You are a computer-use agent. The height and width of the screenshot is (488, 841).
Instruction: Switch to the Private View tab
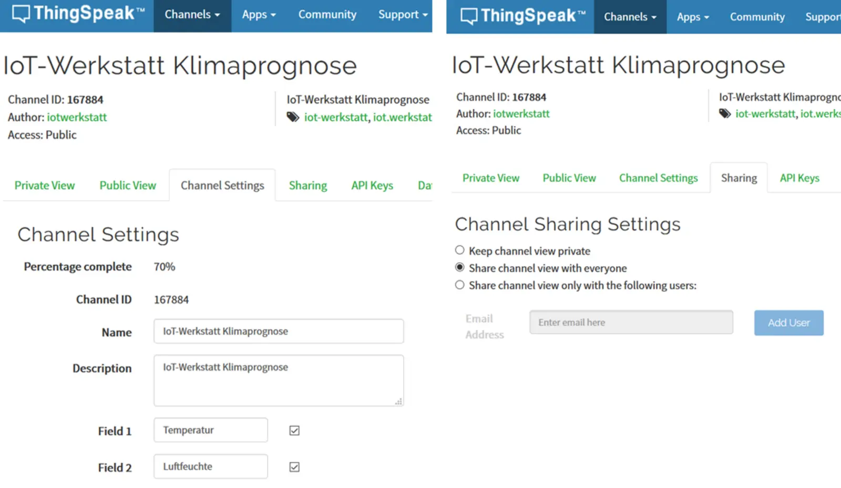[x=45, y=185]
